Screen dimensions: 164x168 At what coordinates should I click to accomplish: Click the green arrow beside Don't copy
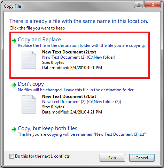pos(14,85)
